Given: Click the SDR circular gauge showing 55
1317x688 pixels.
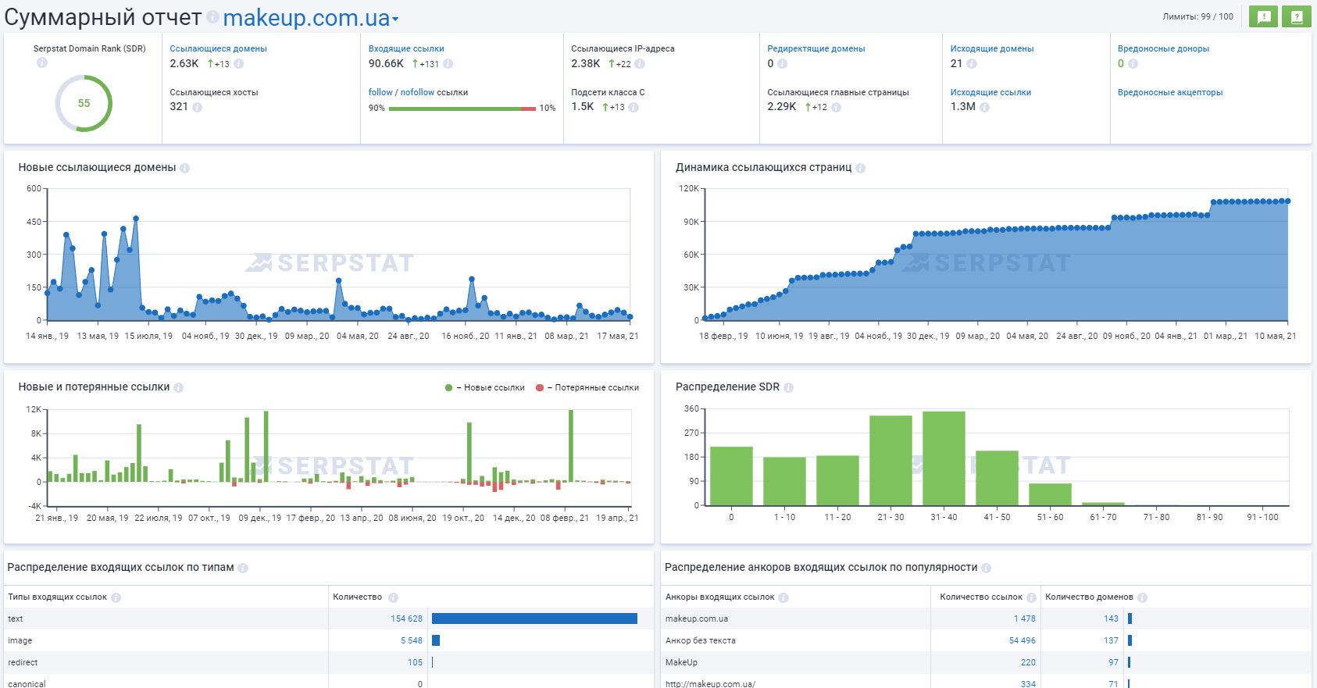Looking at the screenshot, I should (x=84, y=103).
